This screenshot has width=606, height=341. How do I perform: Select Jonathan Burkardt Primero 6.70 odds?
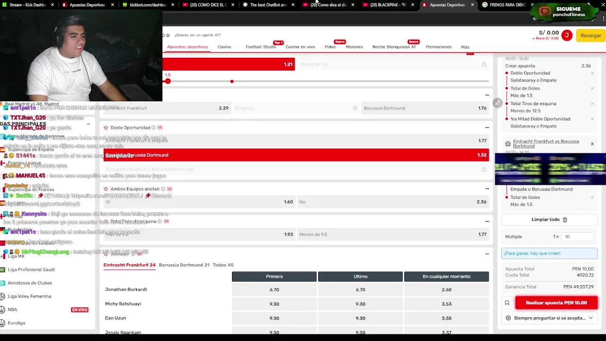(x=274, y=290)
